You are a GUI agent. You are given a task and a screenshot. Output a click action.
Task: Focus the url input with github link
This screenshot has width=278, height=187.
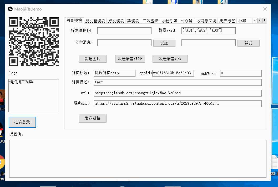click(178, 93)
